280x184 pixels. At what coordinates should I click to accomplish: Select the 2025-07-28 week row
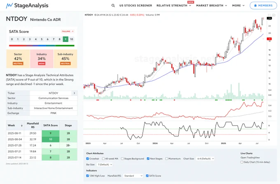(x=42, y=145)
